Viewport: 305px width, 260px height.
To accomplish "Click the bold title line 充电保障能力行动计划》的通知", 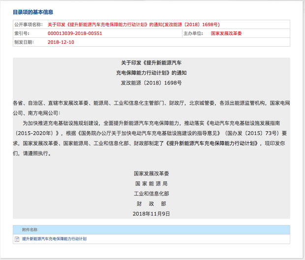I will coord(152,73).
